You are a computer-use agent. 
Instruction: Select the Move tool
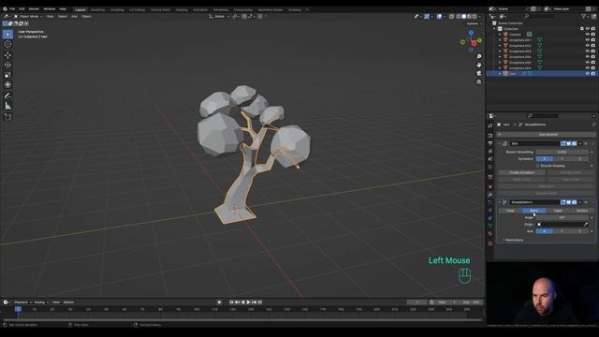[x=7, y=55]
